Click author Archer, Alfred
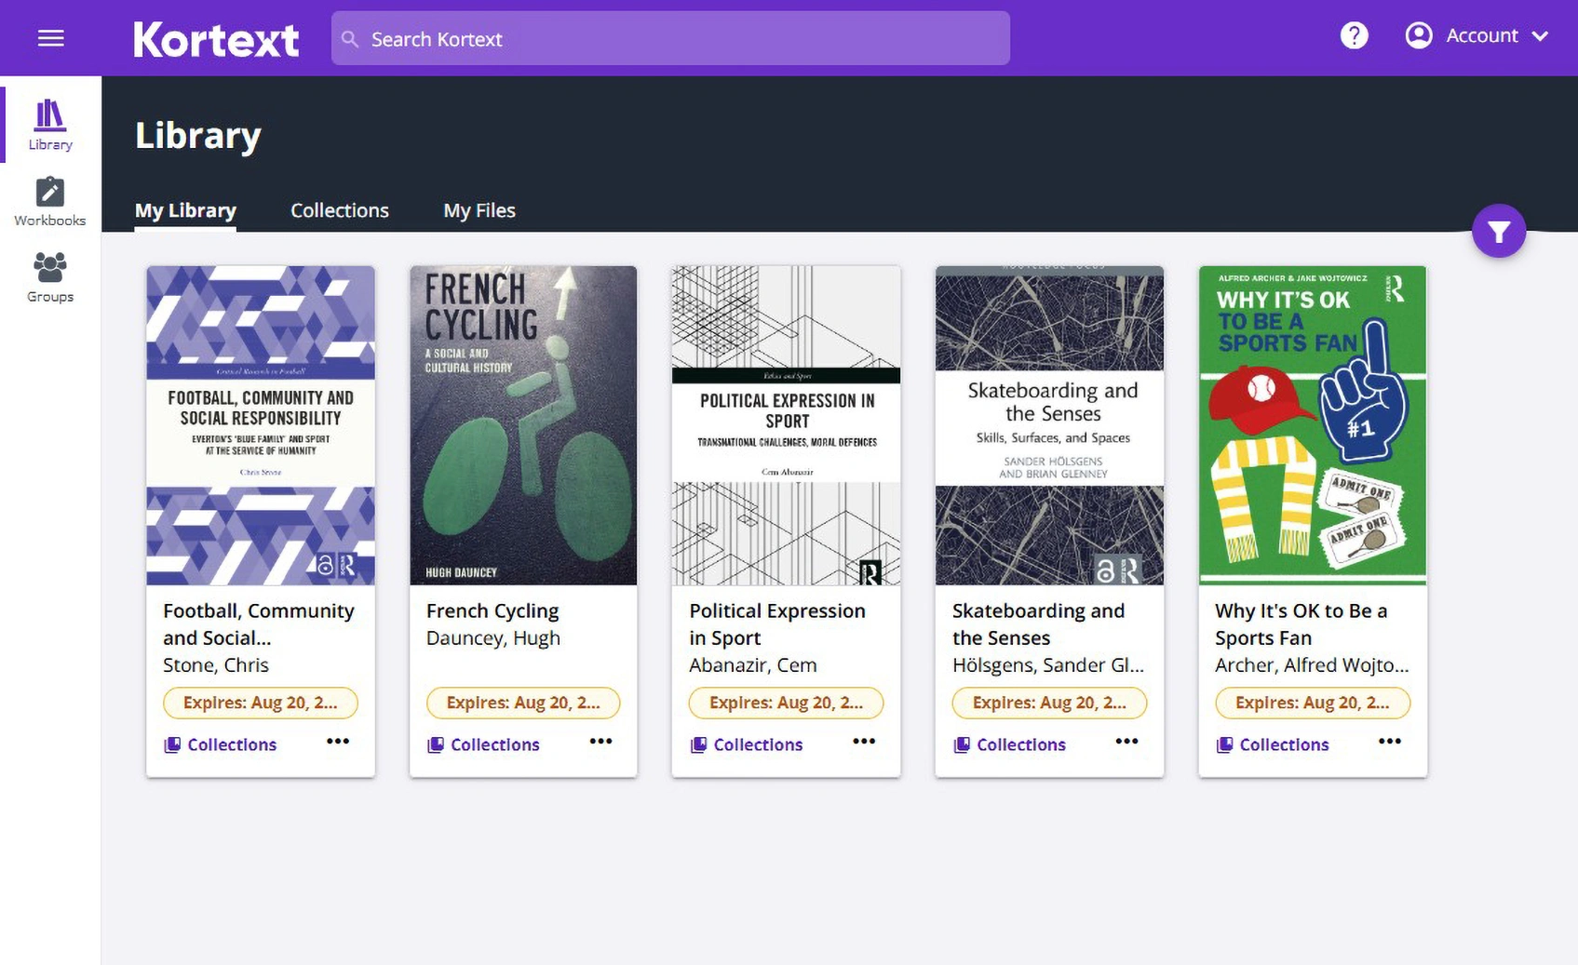Viewport: 1578px width, 965px height. (x=1312, y=665)
